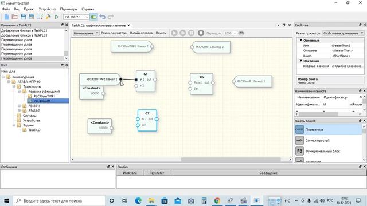Screen dimensions: 367x206
Task: Click the second floppy icon (save as)
Action: pyautogui.click(x=32, y=17)
